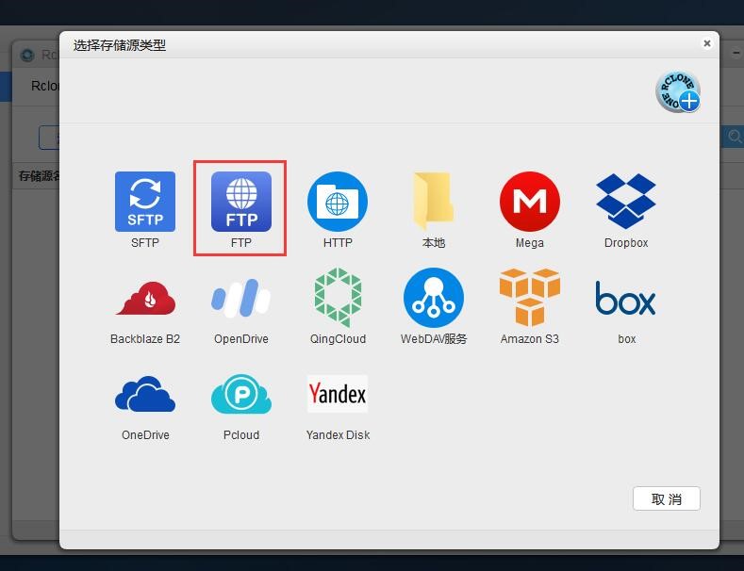The image size is (744, 571).
Task: Pick the box storage icon
Action: (x=626, y=298)
